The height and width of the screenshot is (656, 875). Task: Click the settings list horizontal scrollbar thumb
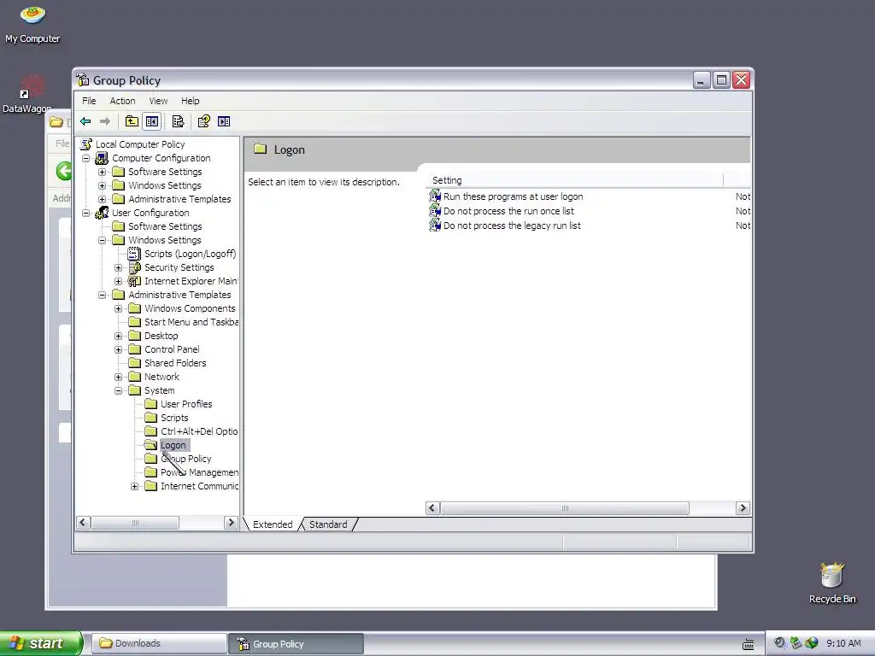pyautogui.click(x=565, y=508)
